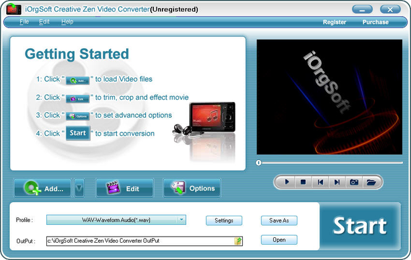411x260 pixels.
Task: Open the dropdown arrow beside Add
Action: [x=79, y=188]
